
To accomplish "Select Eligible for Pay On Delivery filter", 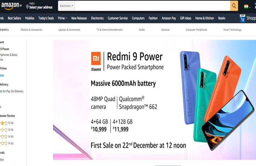I will (11, 91).
